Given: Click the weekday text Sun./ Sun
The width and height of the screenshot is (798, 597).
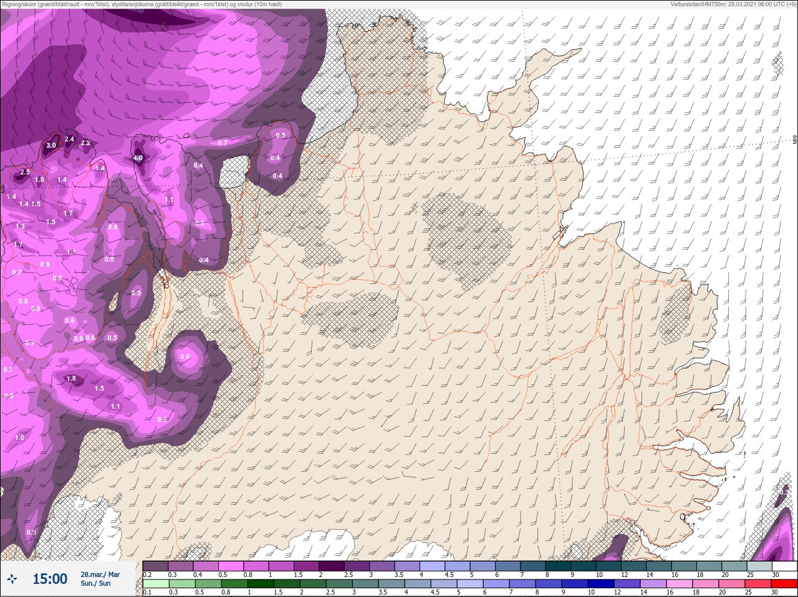Looking at the screenshot, I should 95,583.
